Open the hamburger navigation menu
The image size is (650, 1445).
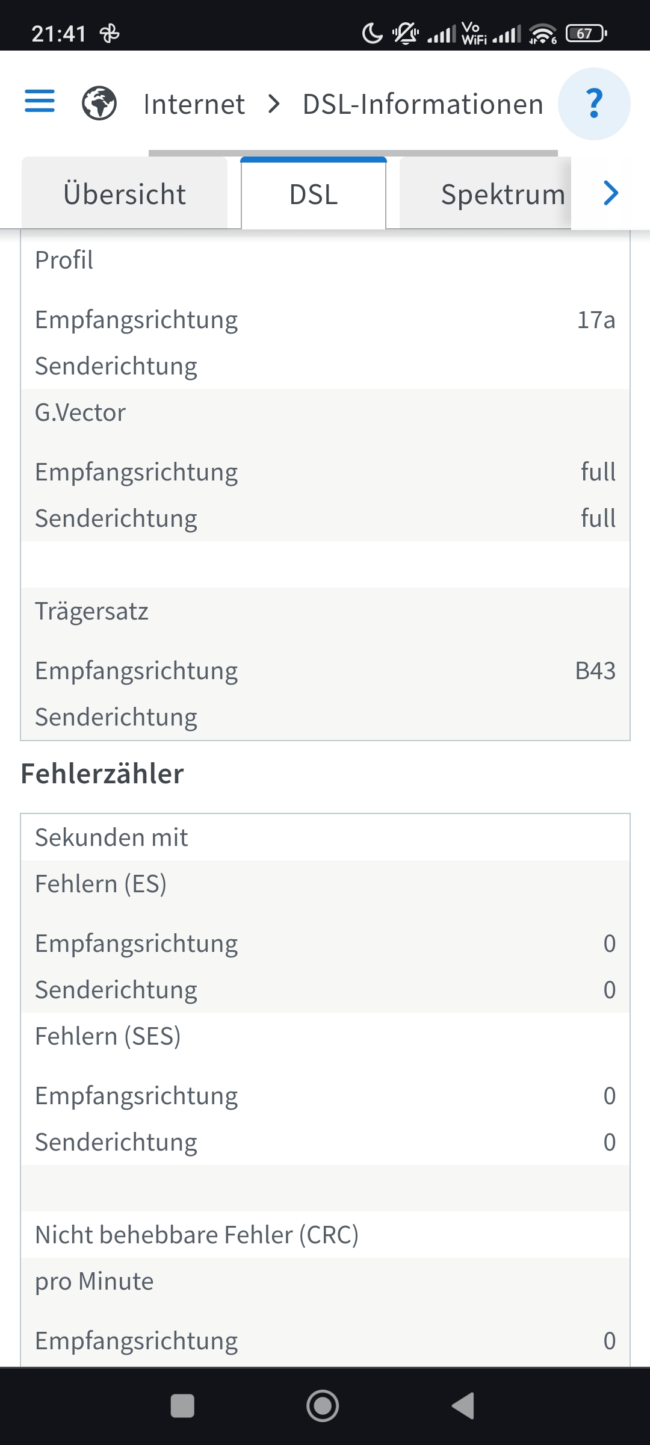pyautogui.click(x=40, y=101)
